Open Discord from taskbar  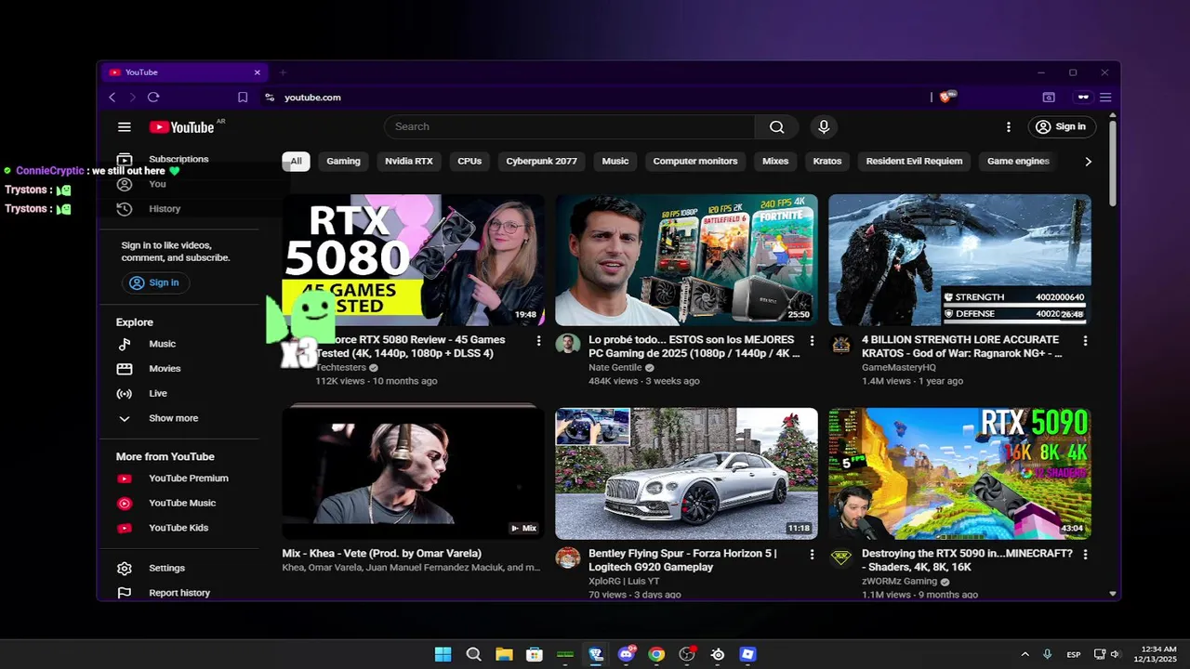pyautogui.click(x=626, y=654)
